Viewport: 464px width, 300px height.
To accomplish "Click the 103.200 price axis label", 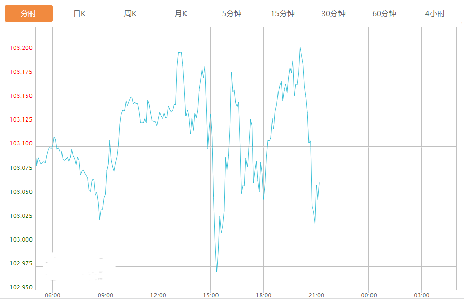I will [21, 48].
